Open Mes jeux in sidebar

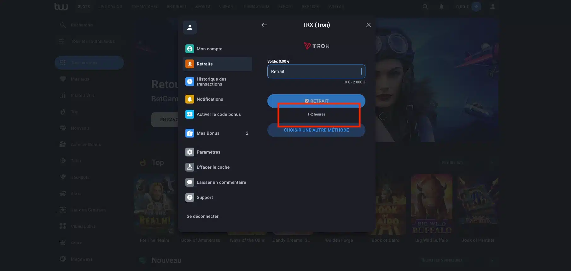coord(89,79)
